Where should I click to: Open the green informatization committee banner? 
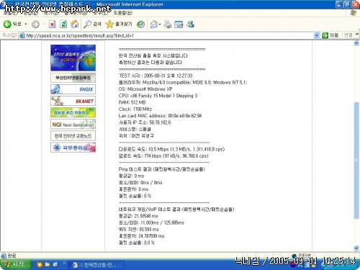73,112
